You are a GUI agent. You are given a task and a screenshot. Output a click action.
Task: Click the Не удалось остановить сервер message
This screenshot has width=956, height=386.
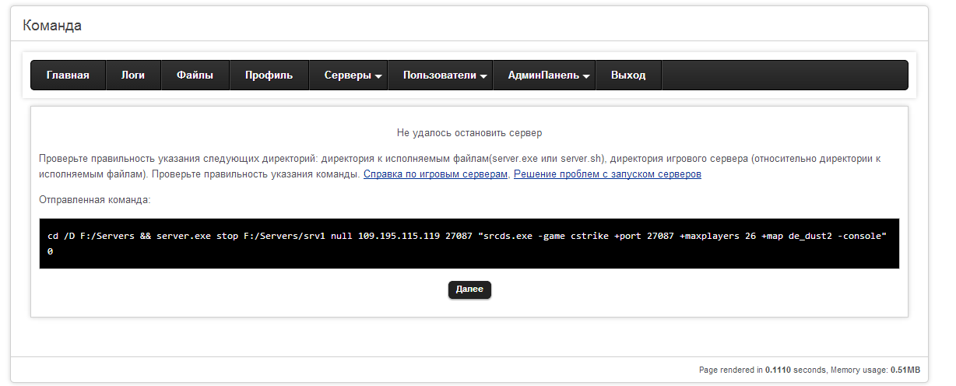tap(469, 133)
